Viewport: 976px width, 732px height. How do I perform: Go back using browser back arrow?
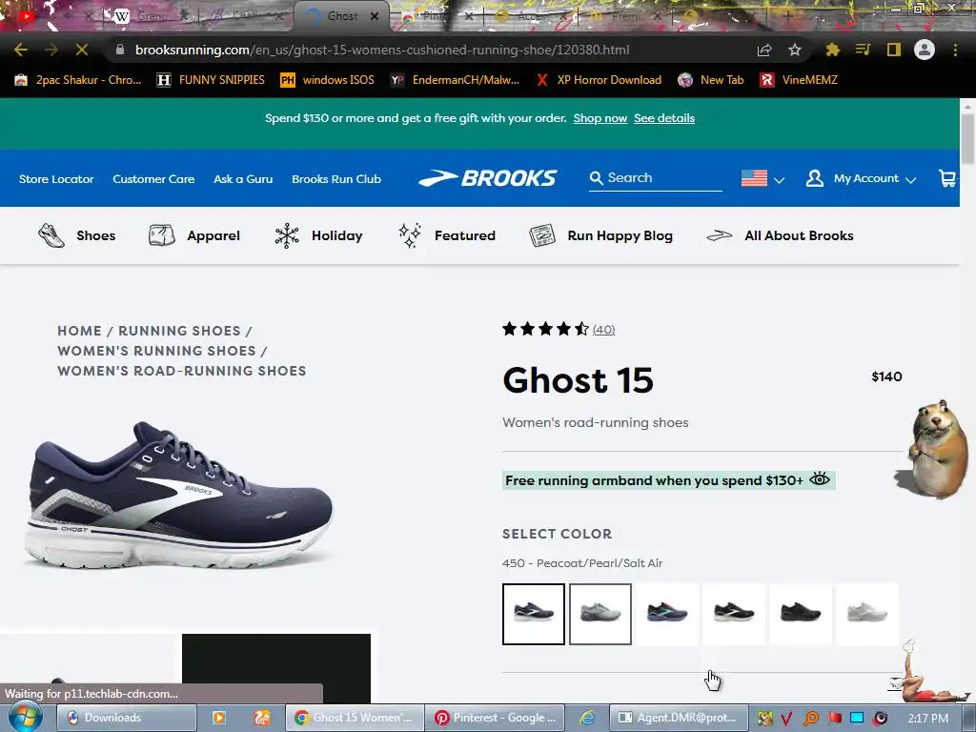[x=21, y=50]
